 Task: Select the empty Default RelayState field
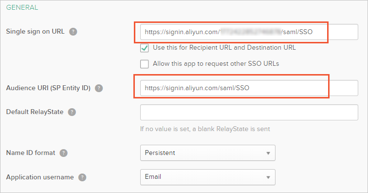[249, 113]
